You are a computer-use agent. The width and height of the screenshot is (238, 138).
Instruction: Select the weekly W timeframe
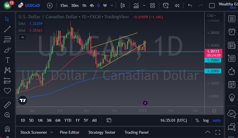click(x=105, y=6)
